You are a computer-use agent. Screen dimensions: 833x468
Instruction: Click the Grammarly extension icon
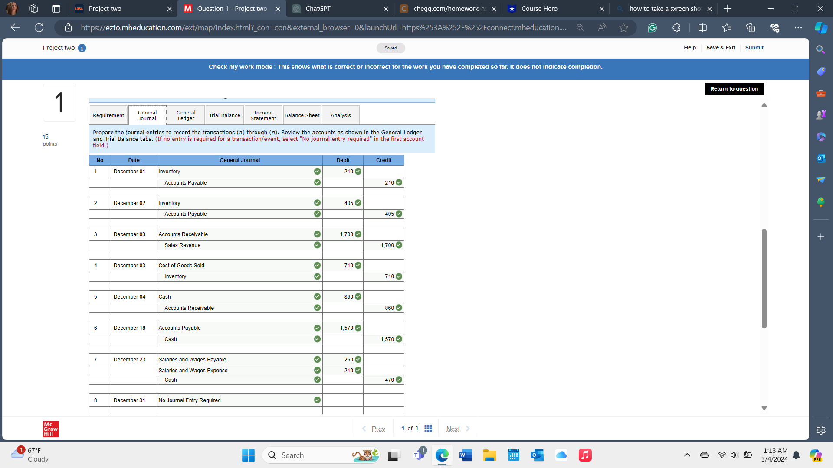pyautogui.click(x=653, y=27)
